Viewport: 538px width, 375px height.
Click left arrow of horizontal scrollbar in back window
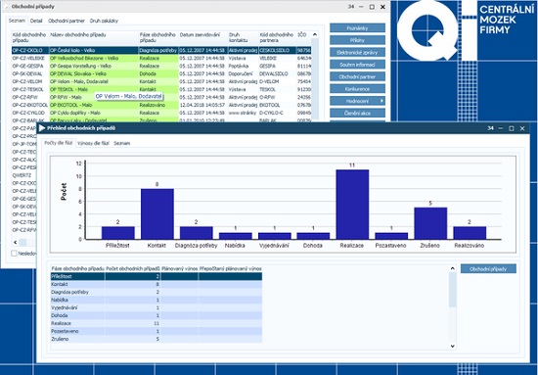(x=15, y=242)
